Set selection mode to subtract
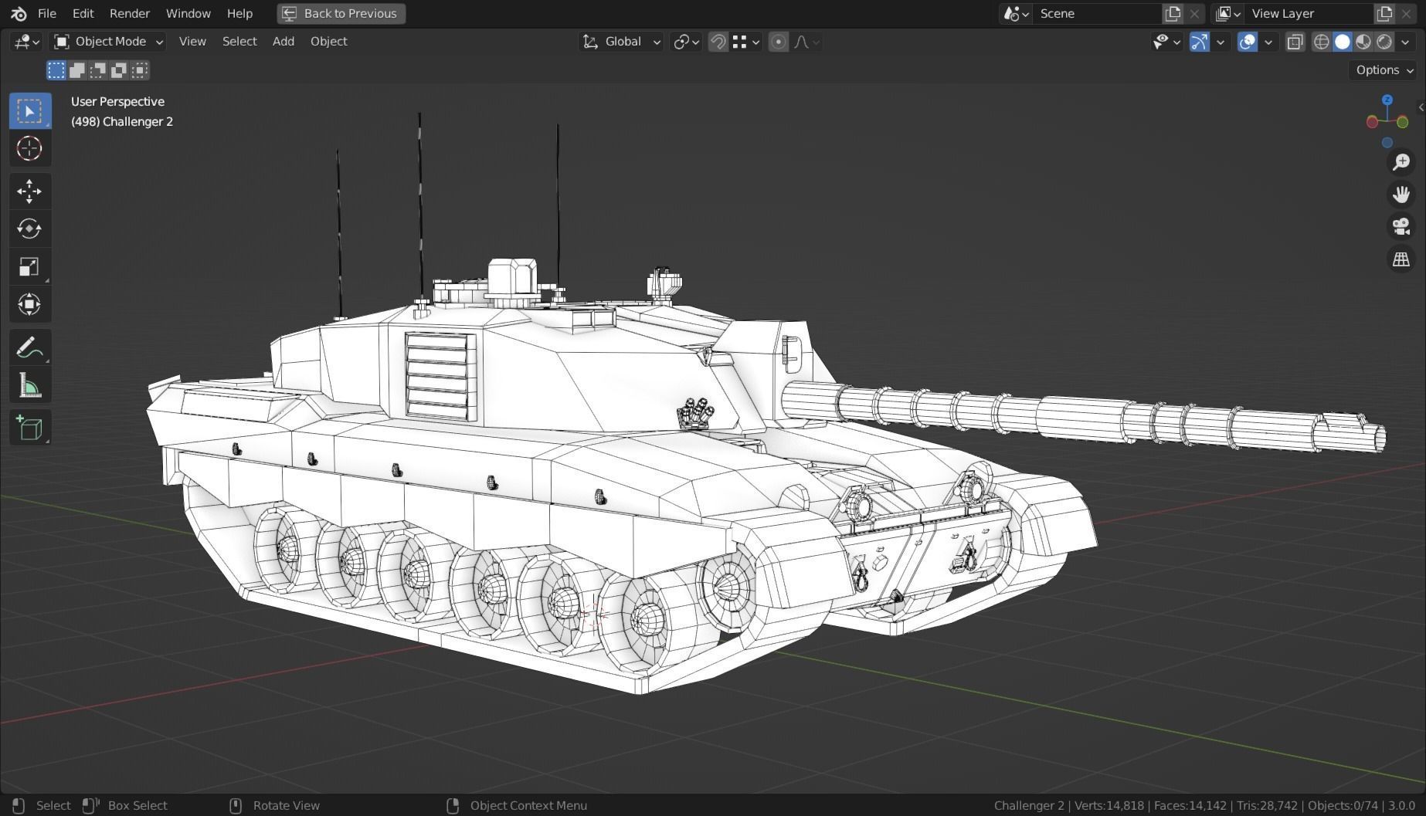Viewport: 1426px width, 816px height. [x=97, y=70]
